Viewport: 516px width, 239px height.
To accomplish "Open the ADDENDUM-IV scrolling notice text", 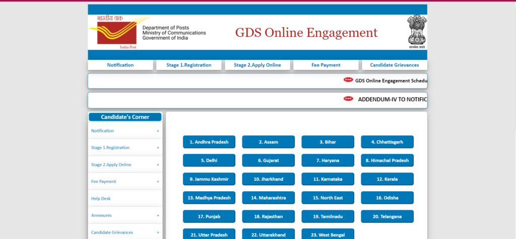I will (392, 100).
